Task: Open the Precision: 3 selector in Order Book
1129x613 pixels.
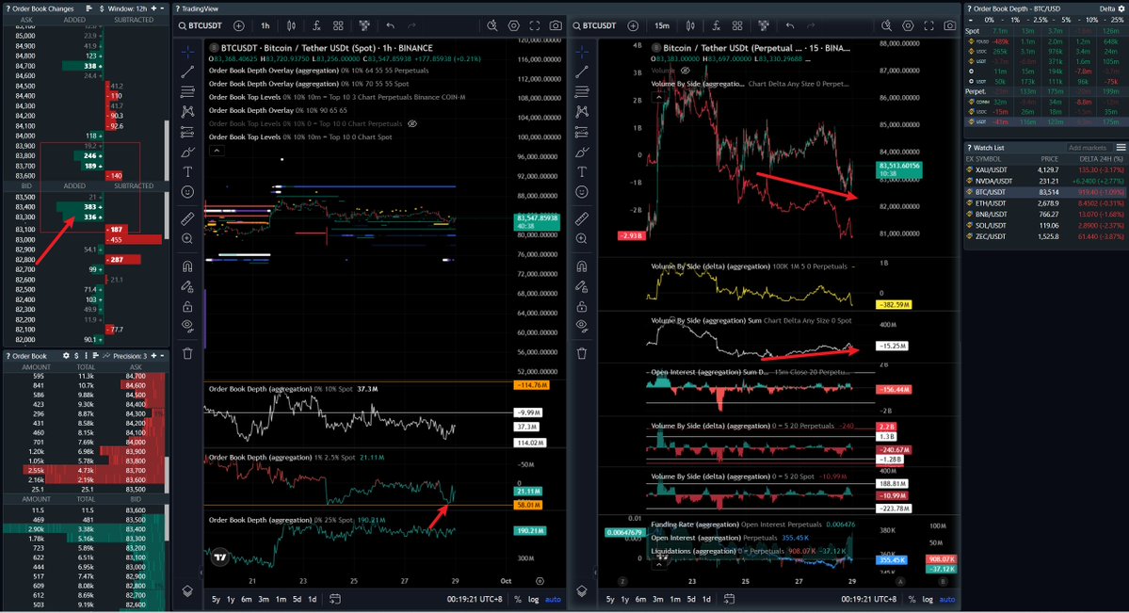Action: click(x=130, y=356)
